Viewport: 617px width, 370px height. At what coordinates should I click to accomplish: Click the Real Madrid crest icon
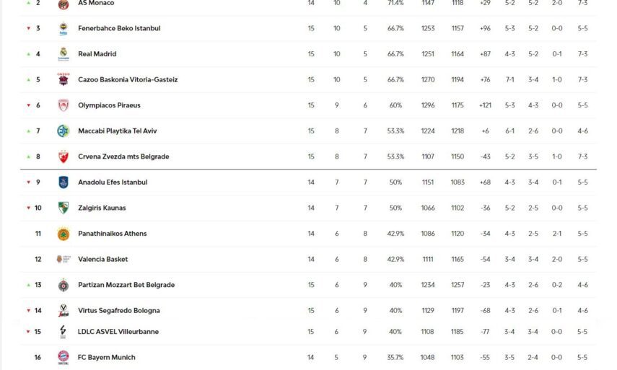pyautogui.click(x=64, y=54)
